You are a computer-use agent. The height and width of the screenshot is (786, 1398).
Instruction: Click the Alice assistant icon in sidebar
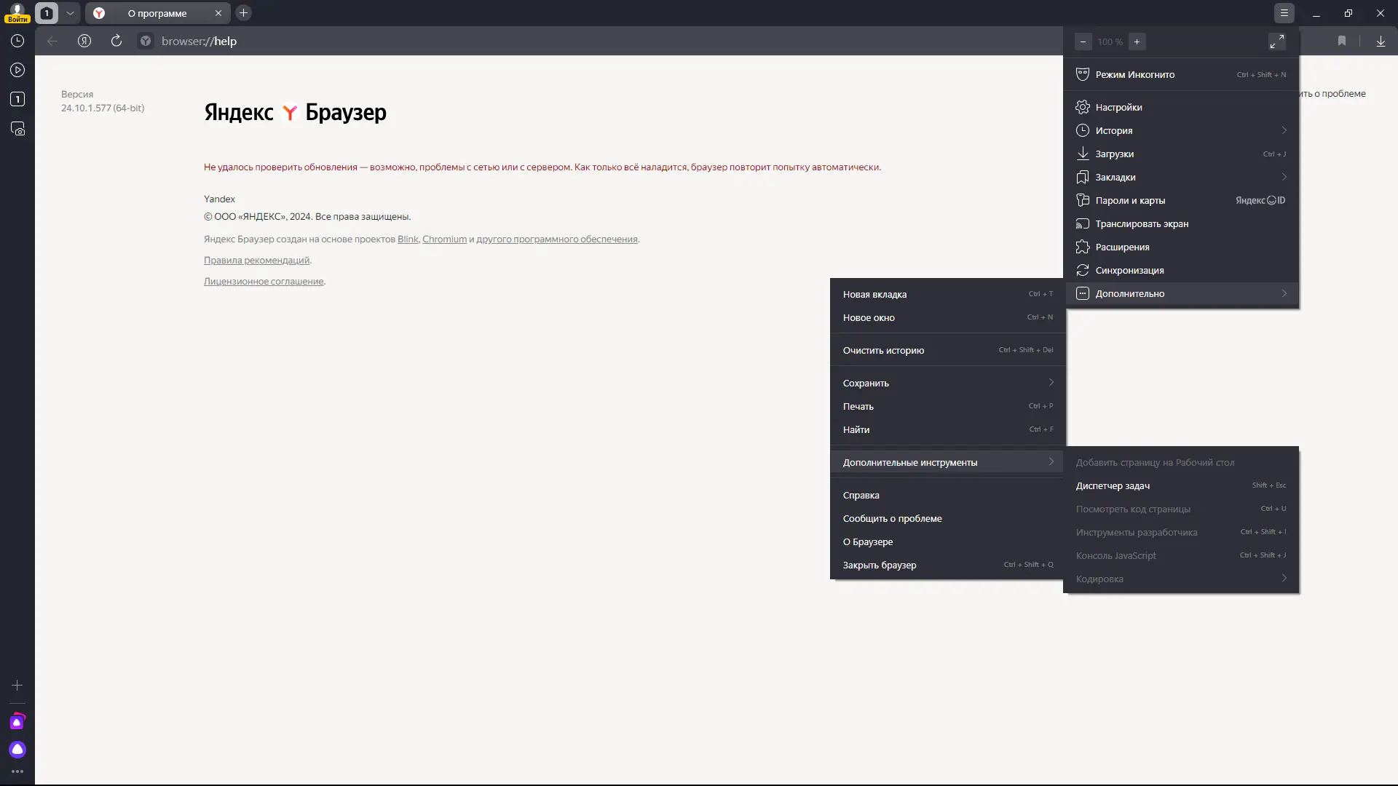pyautogui.click(x=17, y=750)
